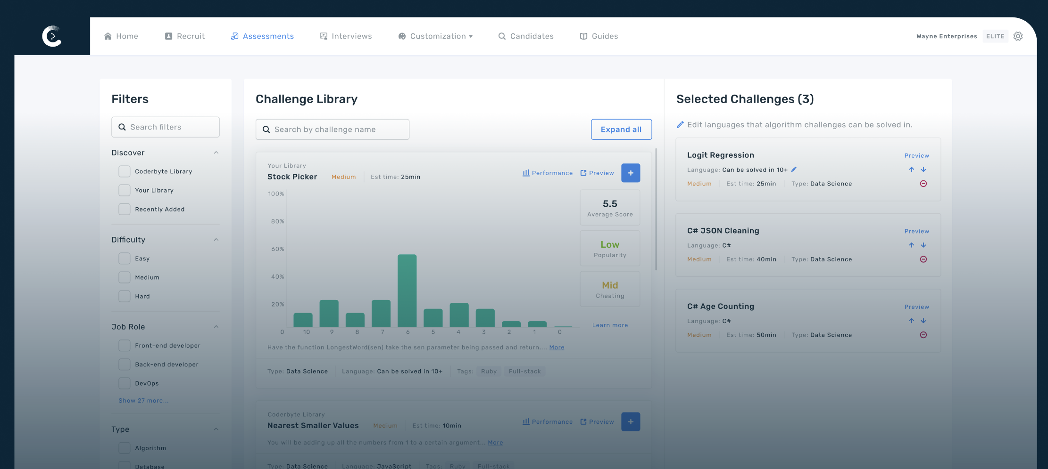Remove C# Age Counting challenge
This screenshot has height=469, width=1048.
pyautogui.click(x=923, y=335)
